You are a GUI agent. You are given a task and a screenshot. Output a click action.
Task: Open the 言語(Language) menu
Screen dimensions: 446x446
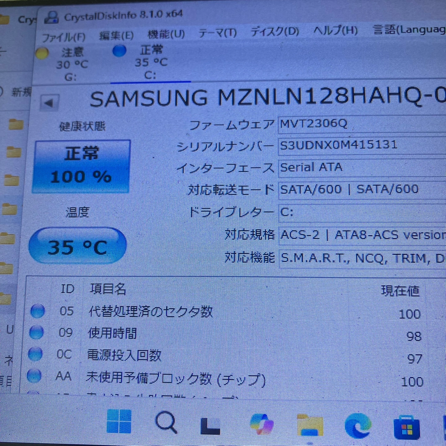(409, 29)
